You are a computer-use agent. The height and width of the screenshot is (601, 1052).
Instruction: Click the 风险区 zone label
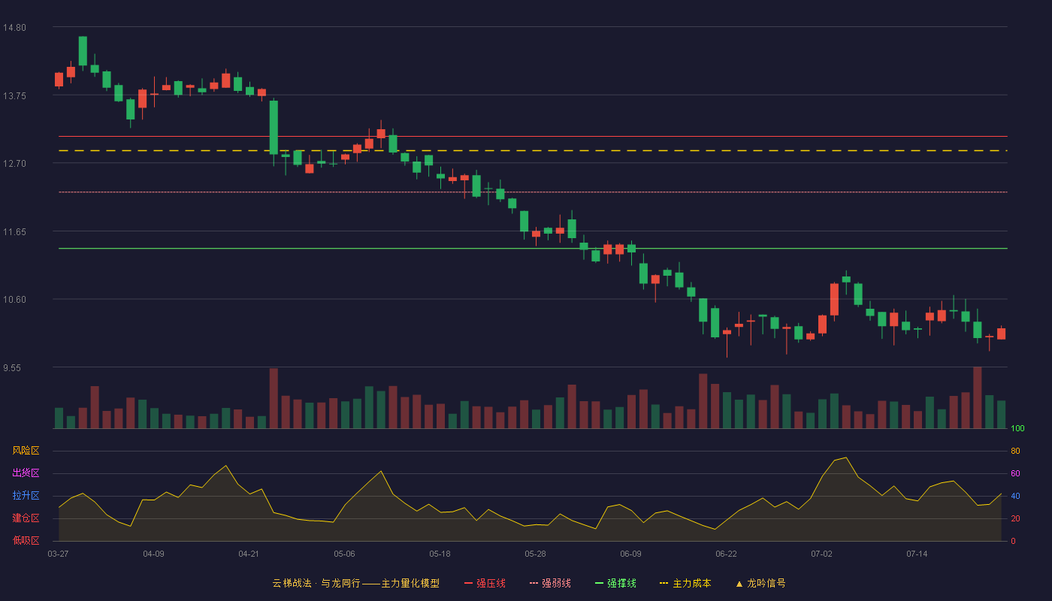[26, 451]
